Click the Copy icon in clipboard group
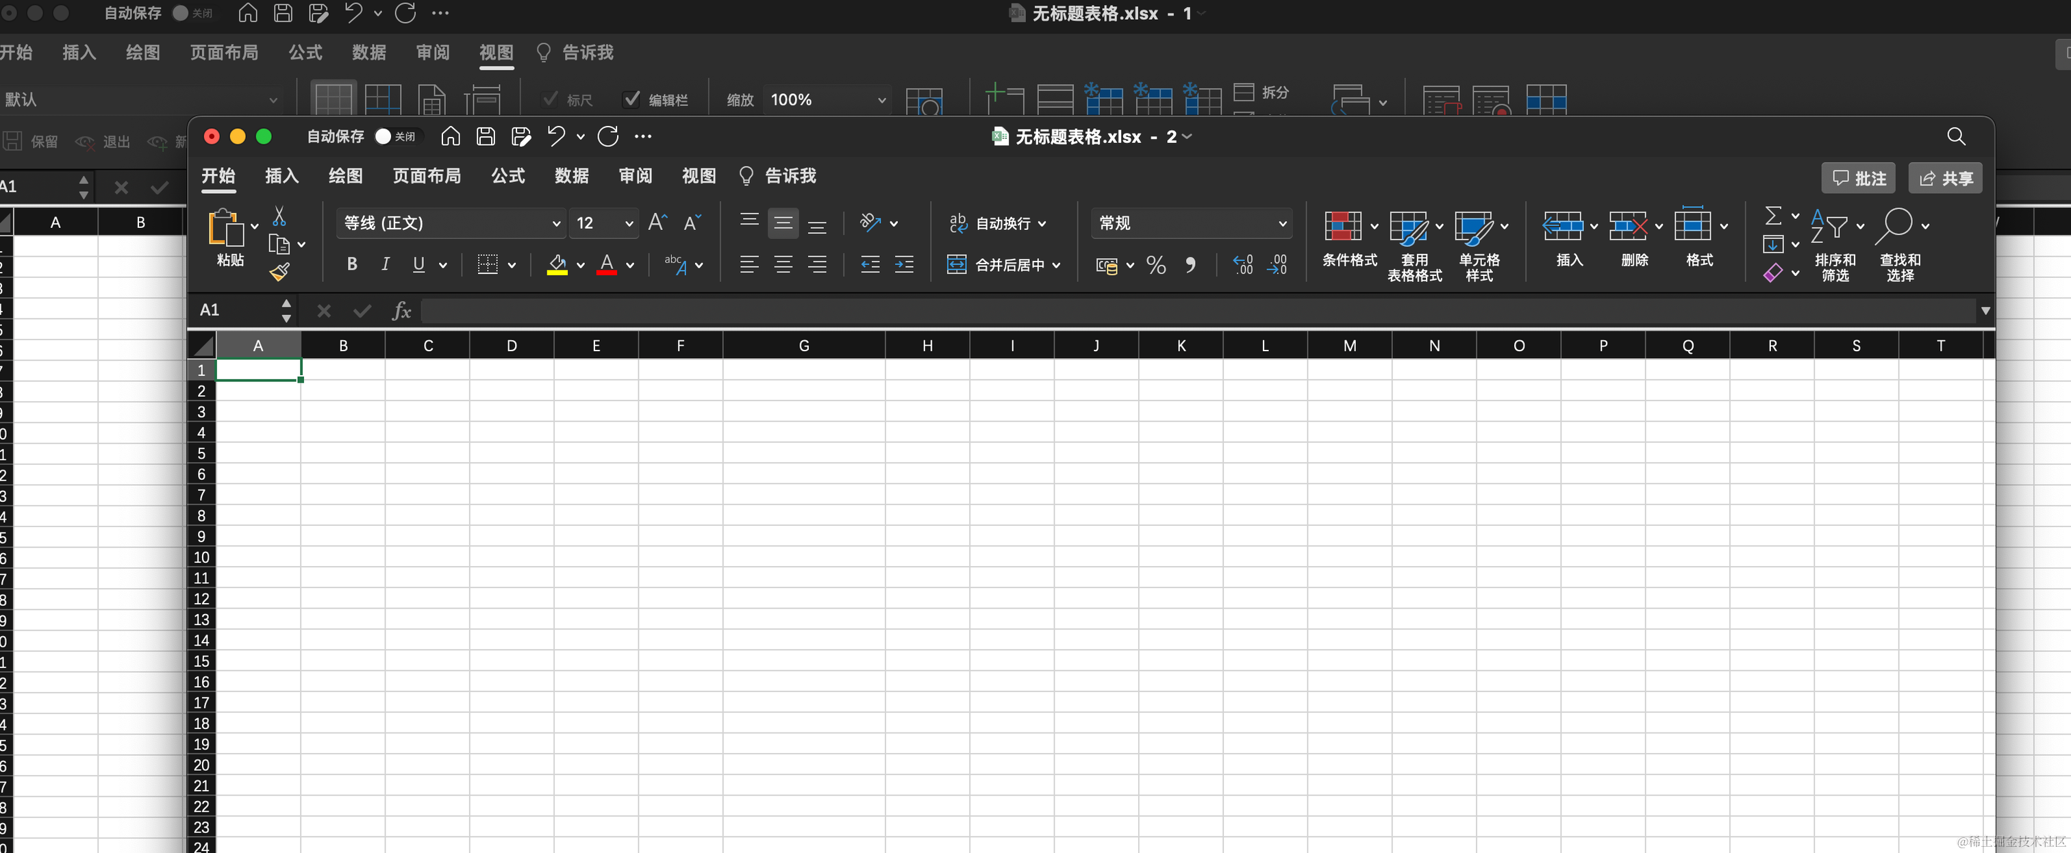2071x853 pixels. click(279, 244)
